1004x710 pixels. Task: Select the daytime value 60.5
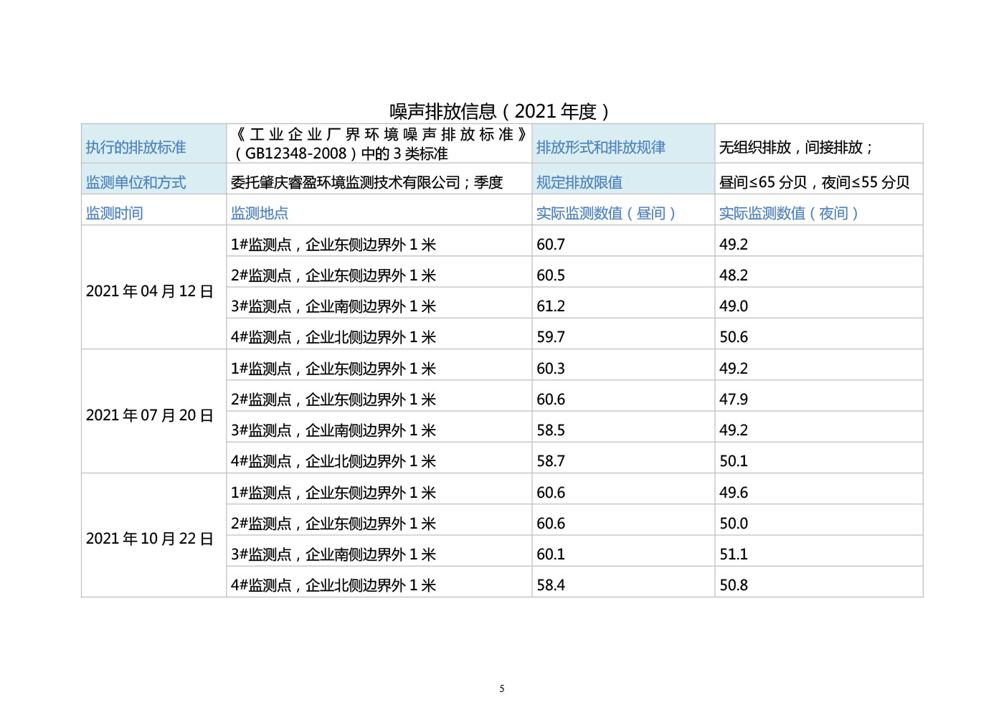coord(623,272)
